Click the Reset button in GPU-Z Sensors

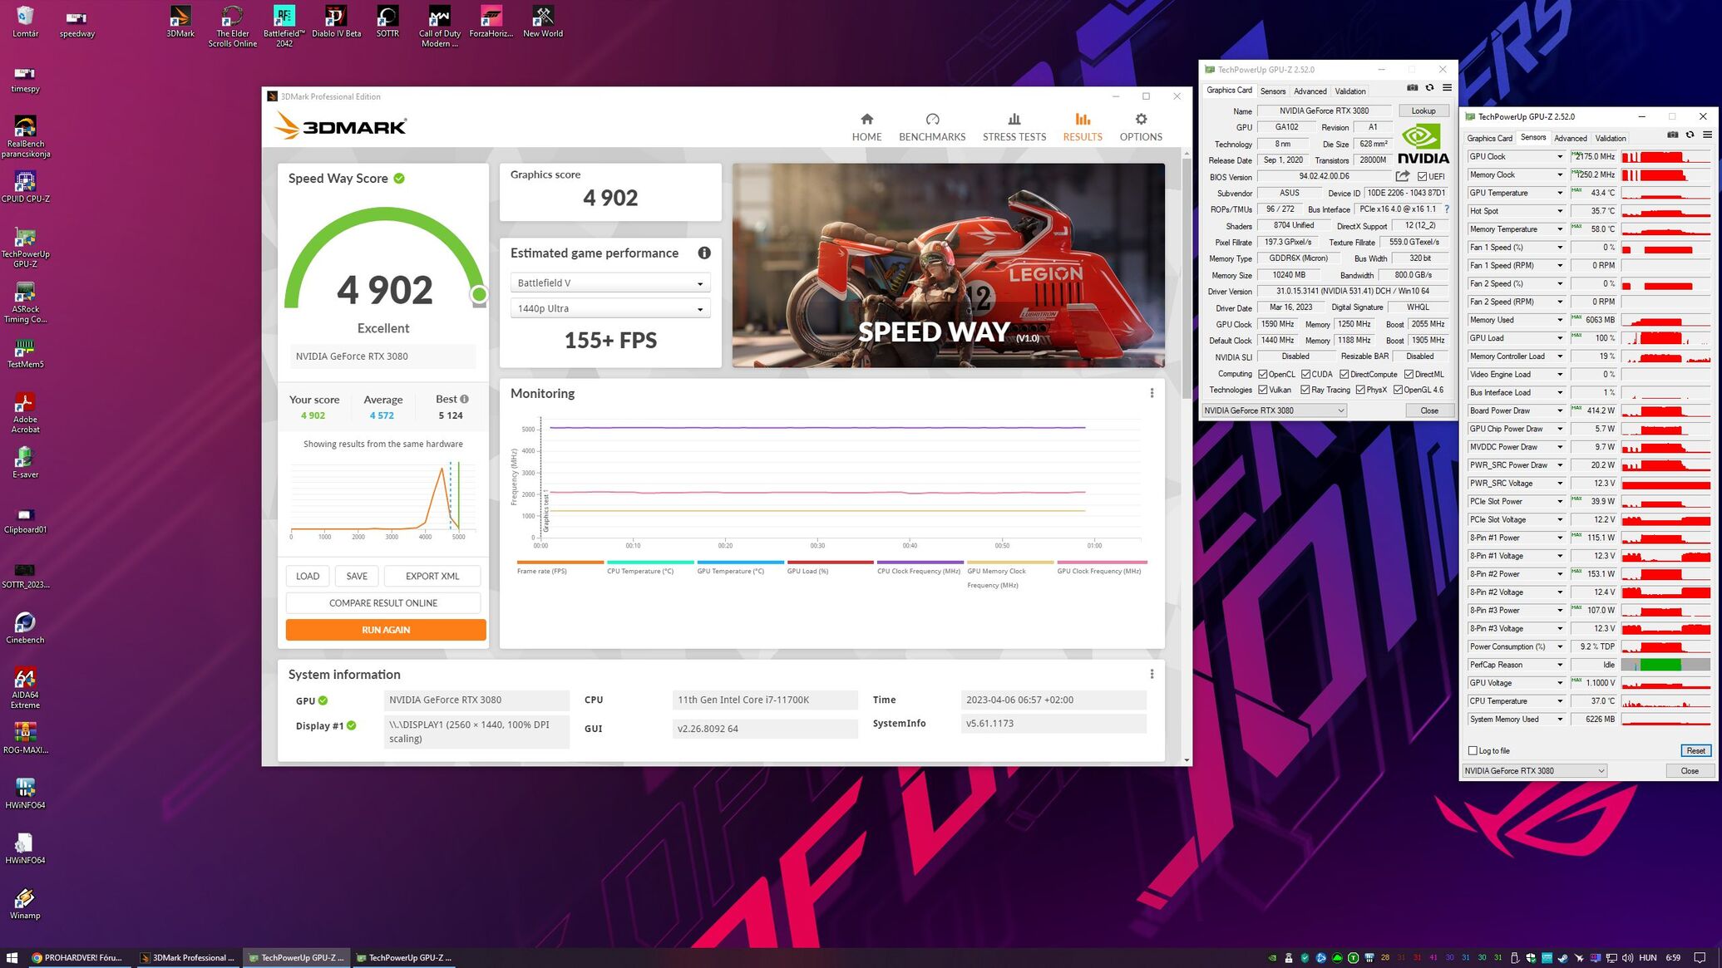coord(1695,751)
